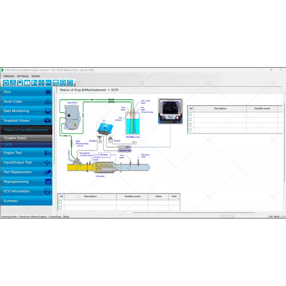Open the SETTING(S) menu
286x286 pixels.
[x=23, y=76]
